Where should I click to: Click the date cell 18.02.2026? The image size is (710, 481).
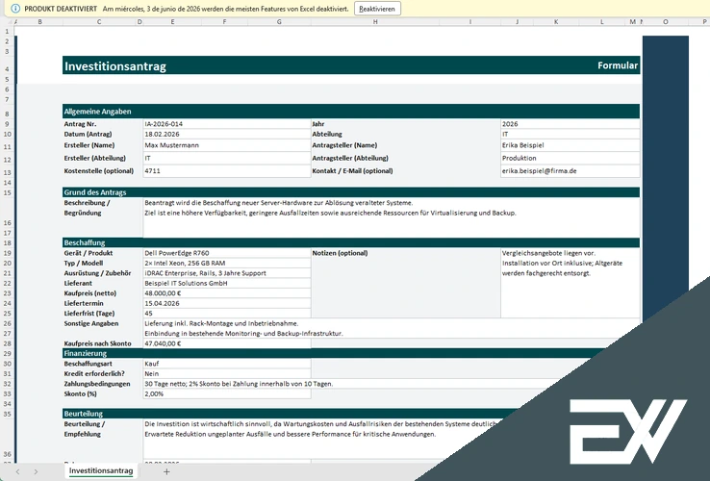(x=227, y=134)
